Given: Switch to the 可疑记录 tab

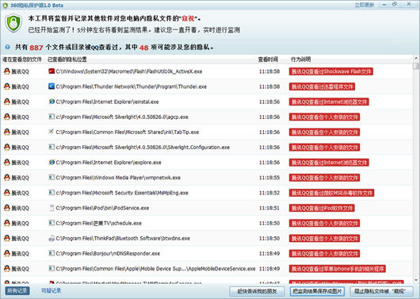Looking at the screenshot, I should (52, 291).
